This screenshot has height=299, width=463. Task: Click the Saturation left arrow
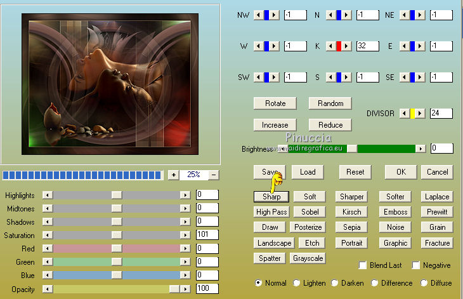(48, 235)
